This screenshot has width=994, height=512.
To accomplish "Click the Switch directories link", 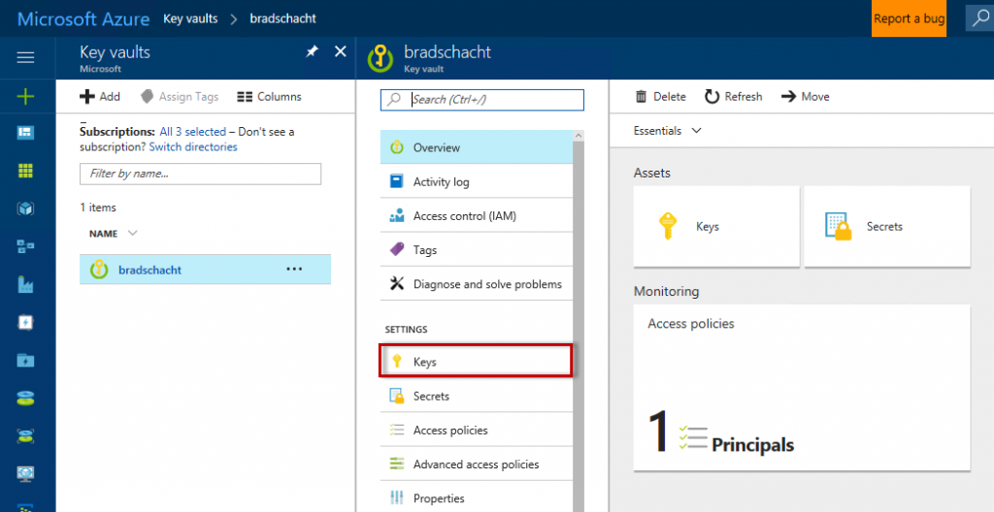I will [193, 147].
